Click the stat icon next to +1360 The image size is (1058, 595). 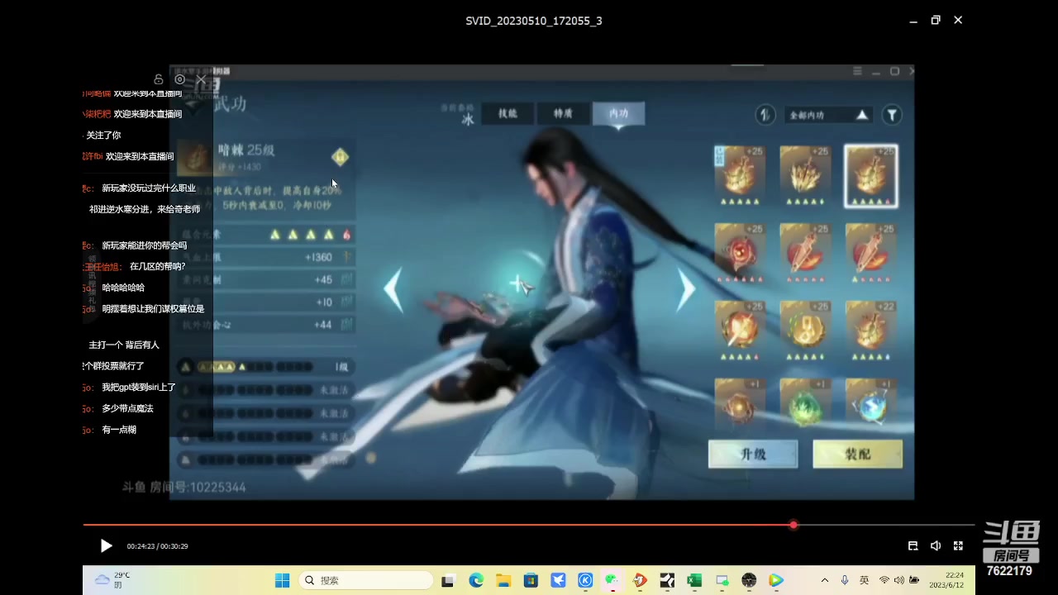(347, 258)
